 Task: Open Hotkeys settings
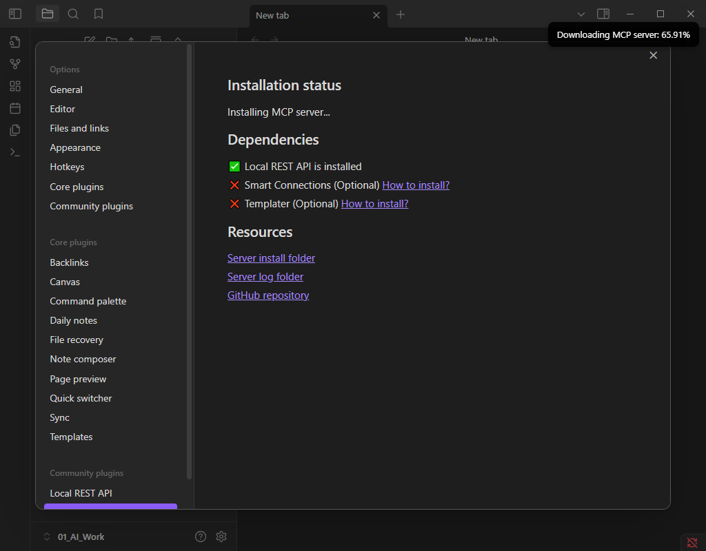click(x=67, y=167)
